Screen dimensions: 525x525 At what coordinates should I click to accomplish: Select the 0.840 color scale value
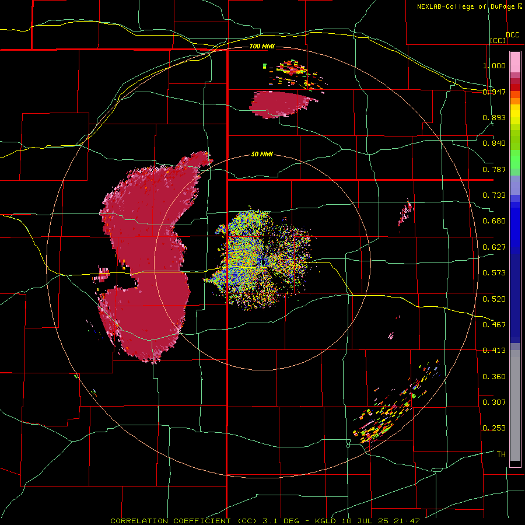click(x=494, y=143)
